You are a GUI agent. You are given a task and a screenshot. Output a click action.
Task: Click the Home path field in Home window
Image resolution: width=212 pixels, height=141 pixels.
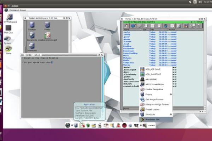[x=131, y=108]
